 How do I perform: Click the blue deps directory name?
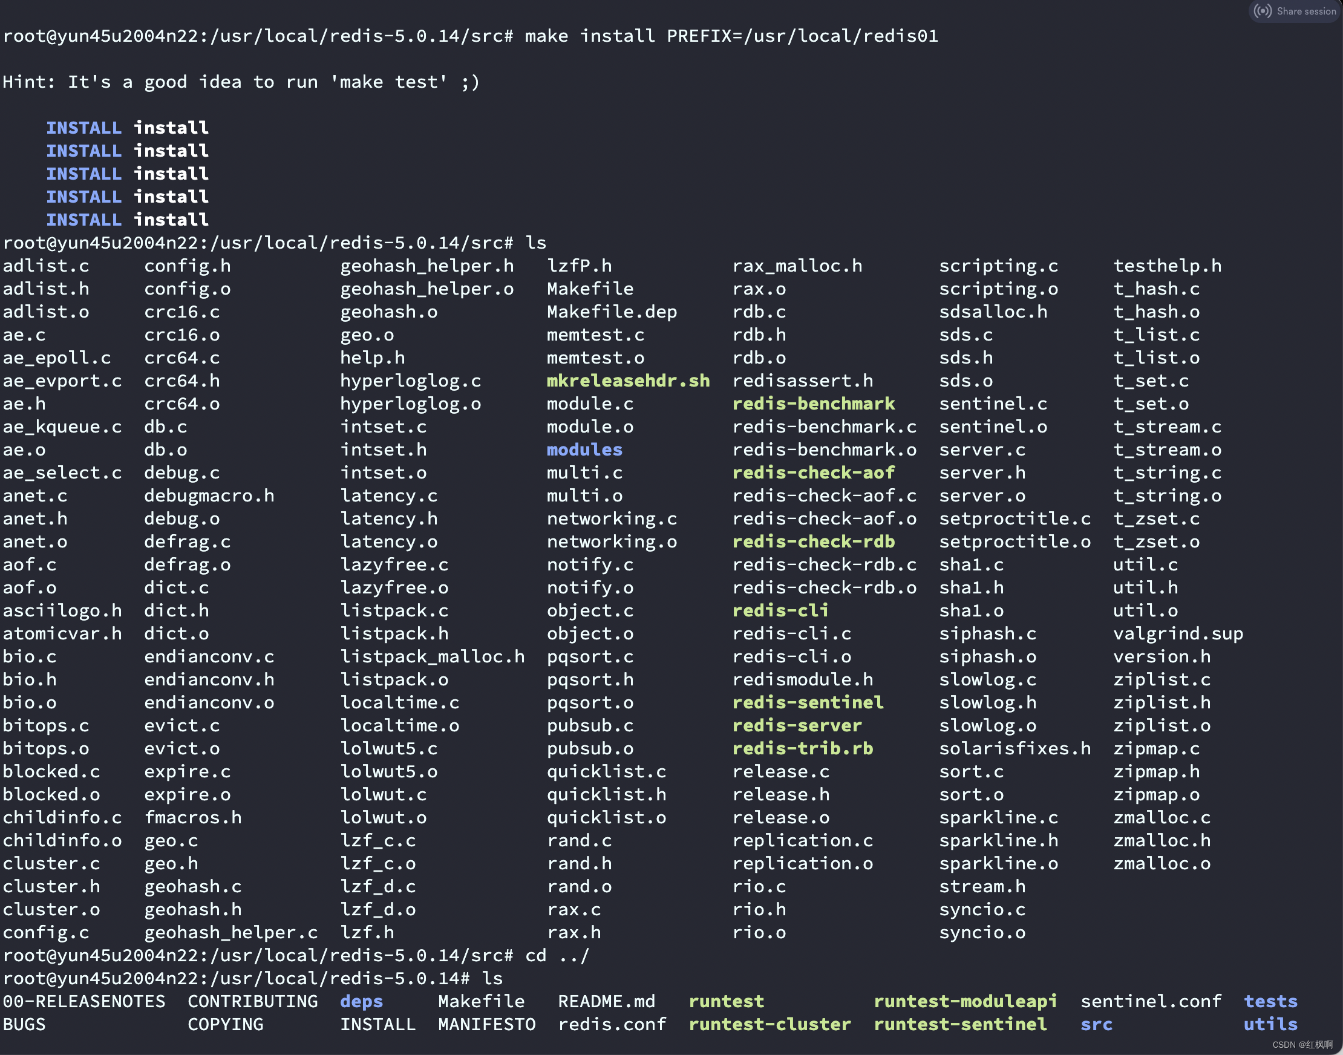[x=361, y=1001]
